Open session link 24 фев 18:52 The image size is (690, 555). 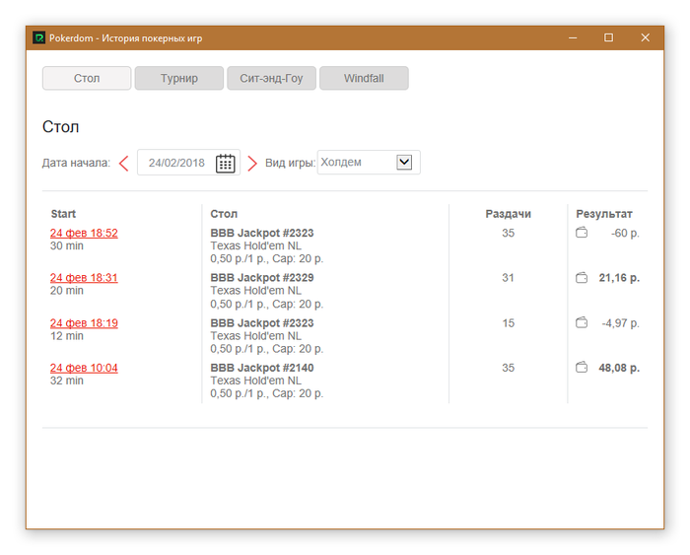pos(84,234)
